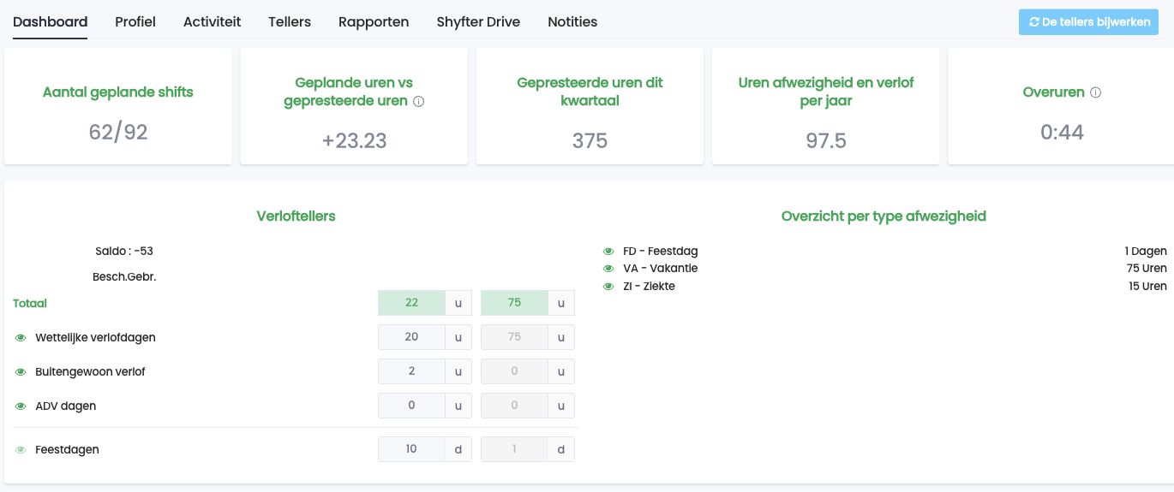The image size is (1174, 492).
Task: Click Uren afwezigheid en verlof per jaar heading
Action: (x=826, y=92)
